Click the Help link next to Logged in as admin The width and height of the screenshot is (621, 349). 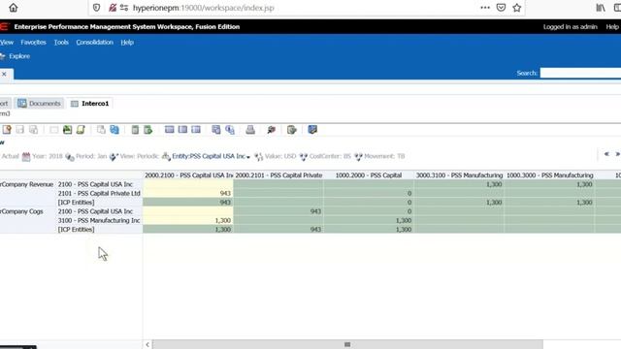tap(612, 27)
